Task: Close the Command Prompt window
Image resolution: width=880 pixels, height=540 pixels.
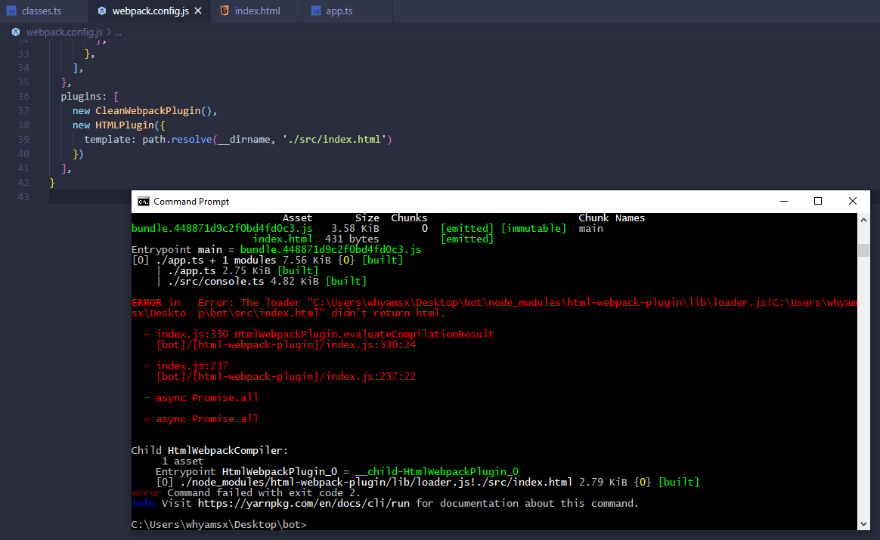Action: click(x=852, y=201)
